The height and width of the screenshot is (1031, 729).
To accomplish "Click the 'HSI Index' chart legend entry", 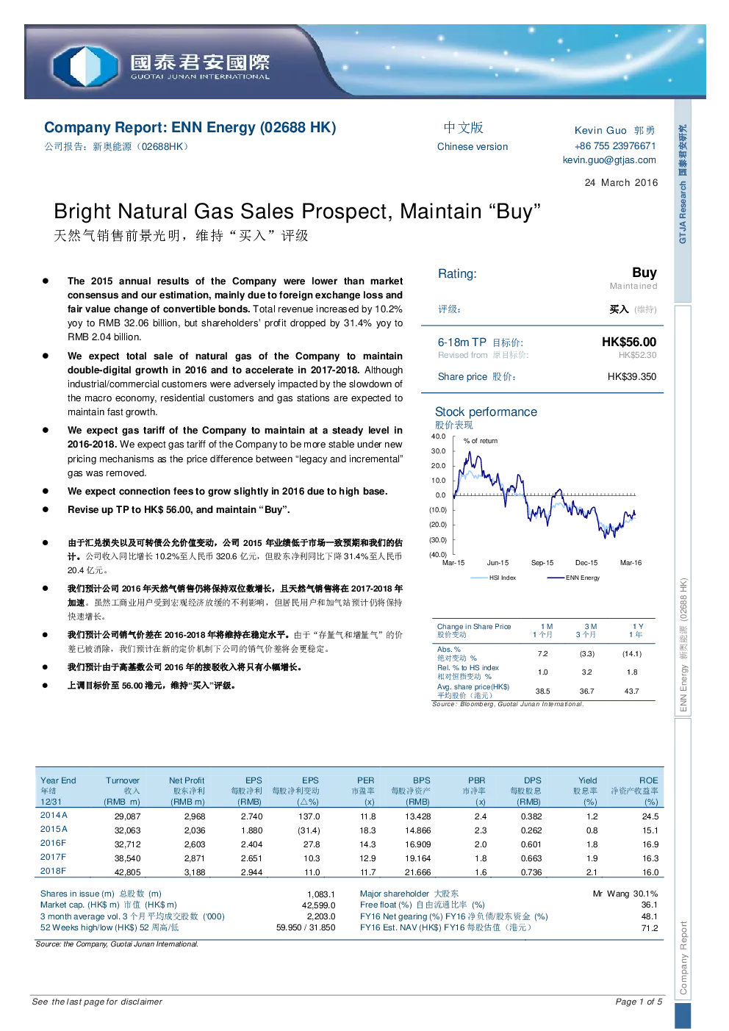I will [493, 578].
